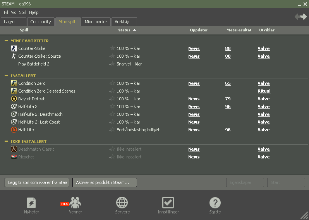Collapse the IKKE INSTALLERT section
The width and height of the screenshot is (309, 220).
[6, 141]
